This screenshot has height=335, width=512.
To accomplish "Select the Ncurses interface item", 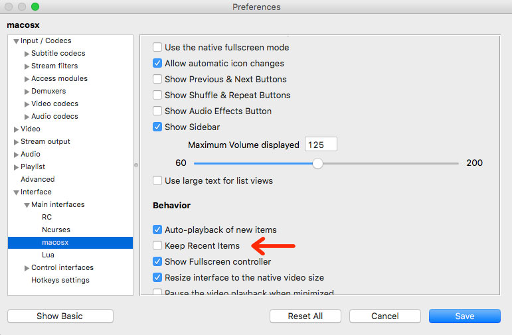I will (56, 230).
